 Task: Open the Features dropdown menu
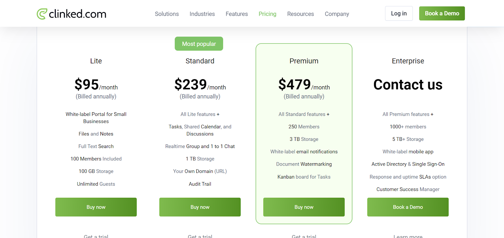click(x=236, y=14)
